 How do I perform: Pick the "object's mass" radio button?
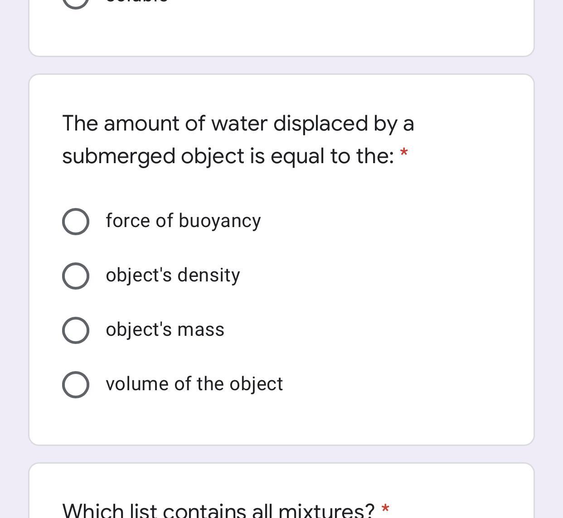click(x=75, y=330)
